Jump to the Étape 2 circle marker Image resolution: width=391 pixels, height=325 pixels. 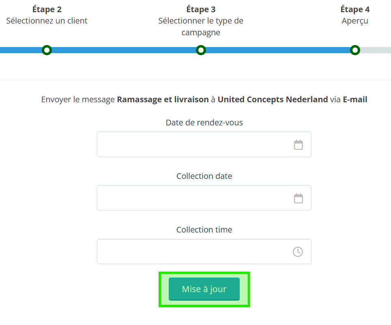[x=47, y=50]
